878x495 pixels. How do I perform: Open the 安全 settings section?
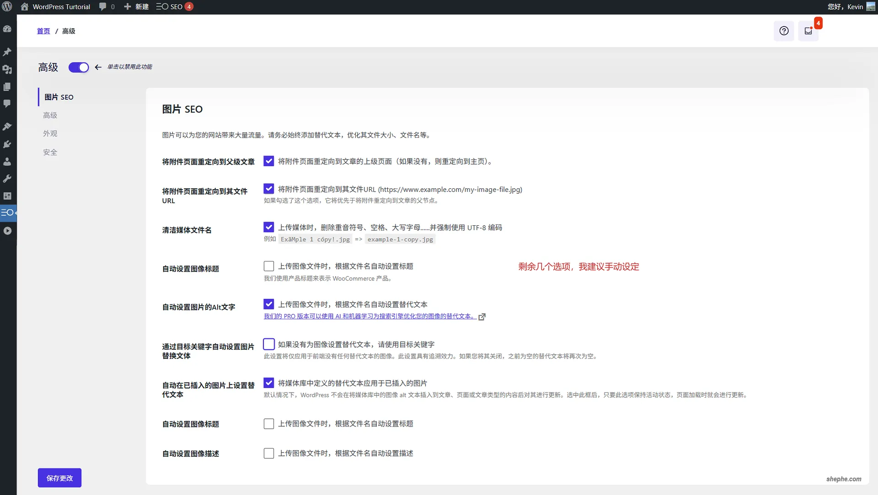click(x=50, y=152)
